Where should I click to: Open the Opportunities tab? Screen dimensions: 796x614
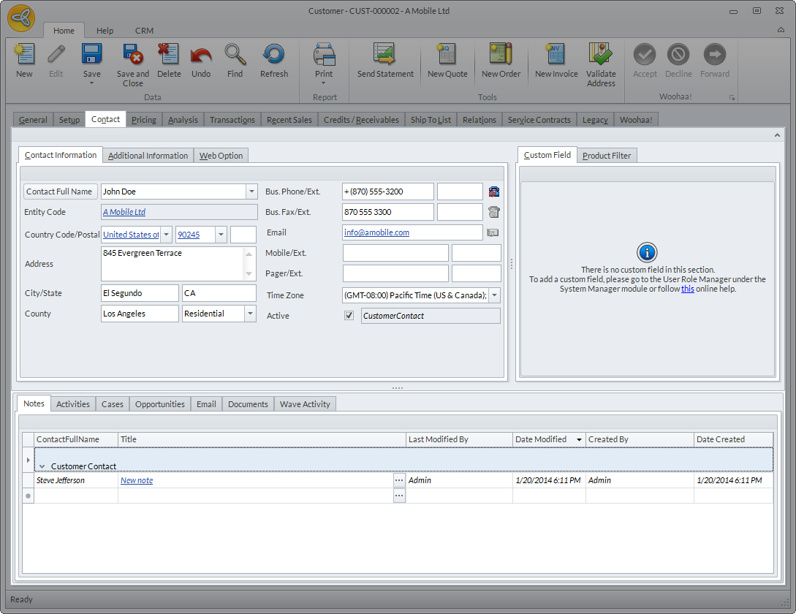point(159,404)
